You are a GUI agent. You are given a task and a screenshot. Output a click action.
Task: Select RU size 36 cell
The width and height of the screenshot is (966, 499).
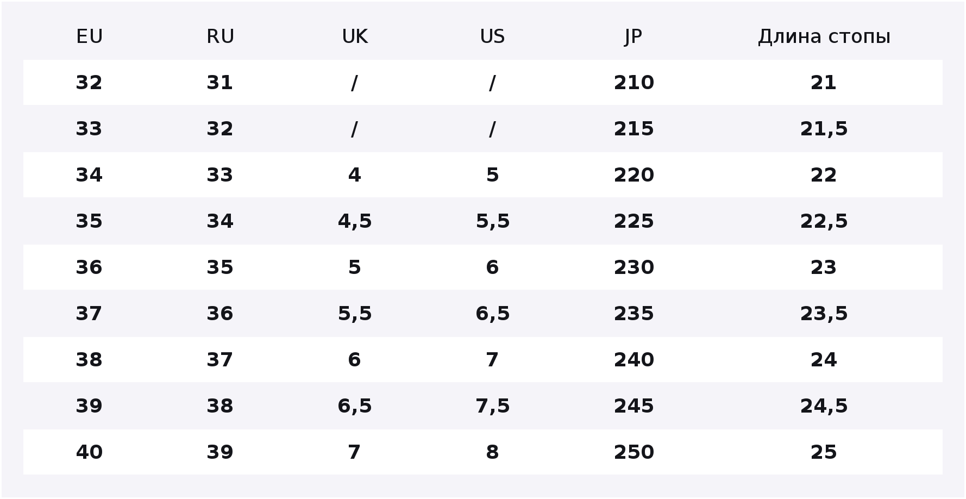tap(220, 314)
